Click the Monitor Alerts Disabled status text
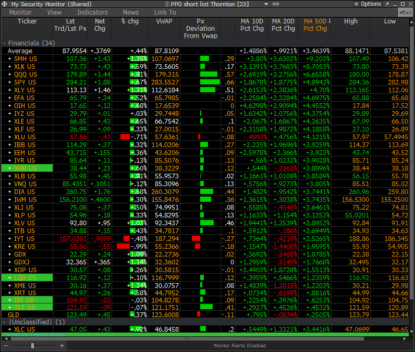 (x=239, y=346)
